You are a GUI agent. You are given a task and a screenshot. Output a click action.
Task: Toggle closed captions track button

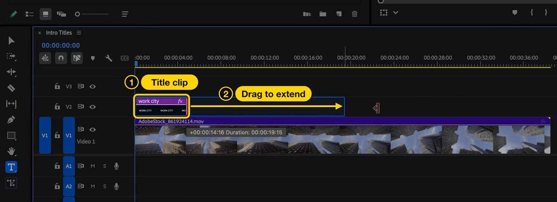click(x=125, y=58)
